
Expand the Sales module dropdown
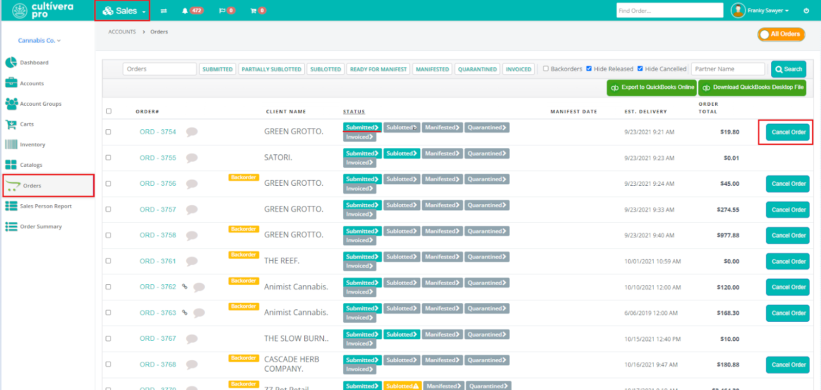(x=123, y=11)
